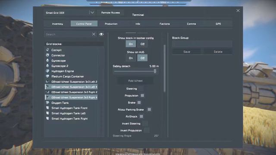Image resolution: width=276 pixels, height=155 pixels.
Task: Click the Suspension 3x3 Right 2 icon
Action: click(47, 92)
